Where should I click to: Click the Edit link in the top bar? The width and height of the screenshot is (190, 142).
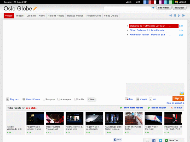tap(138, 2)
